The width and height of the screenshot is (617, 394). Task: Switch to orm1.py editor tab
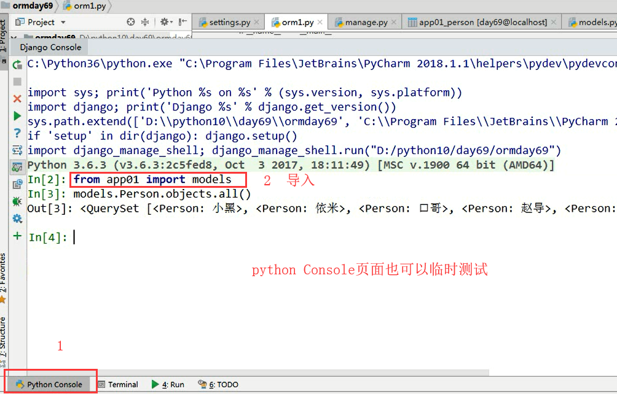click(297, 22)
